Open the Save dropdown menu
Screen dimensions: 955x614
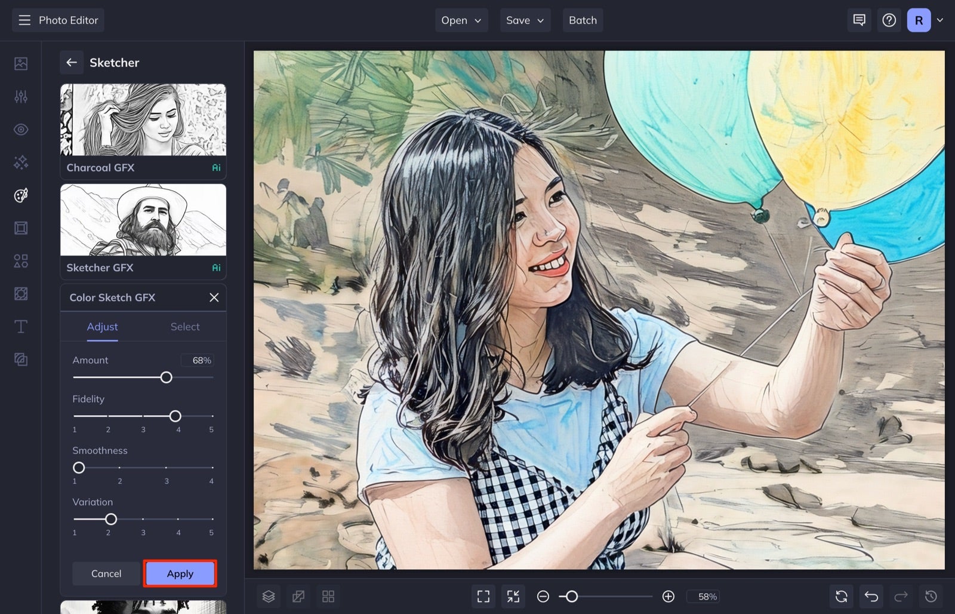tap(525, 20)
